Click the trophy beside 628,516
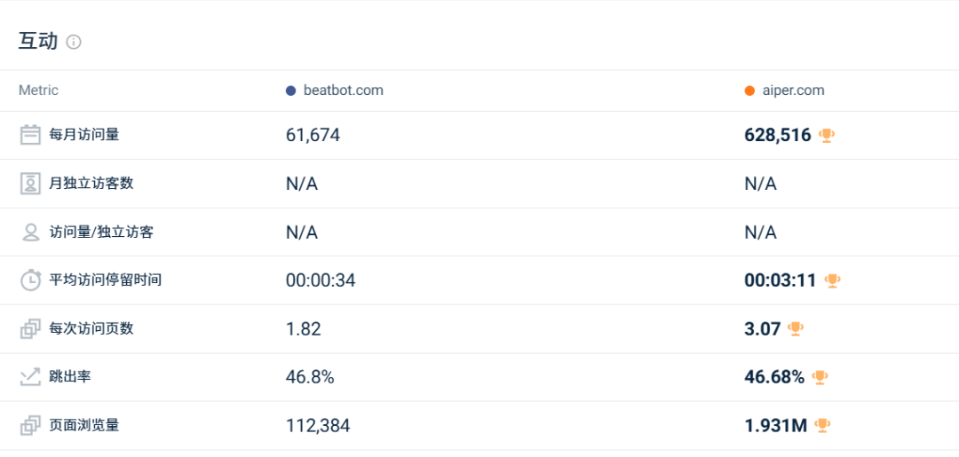The image size is (959, 457). (827, 136)
